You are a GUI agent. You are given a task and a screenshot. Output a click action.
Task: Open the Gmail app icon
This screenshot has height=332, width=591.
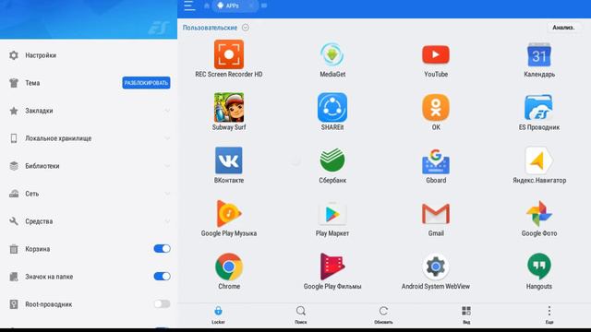pyautogui.click(x=436, y=214)
